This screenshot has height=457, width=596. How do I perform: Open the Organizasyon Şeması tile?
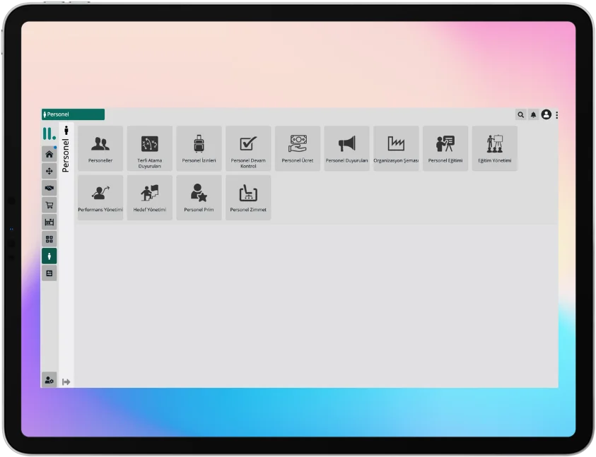[x=396, y=148]
